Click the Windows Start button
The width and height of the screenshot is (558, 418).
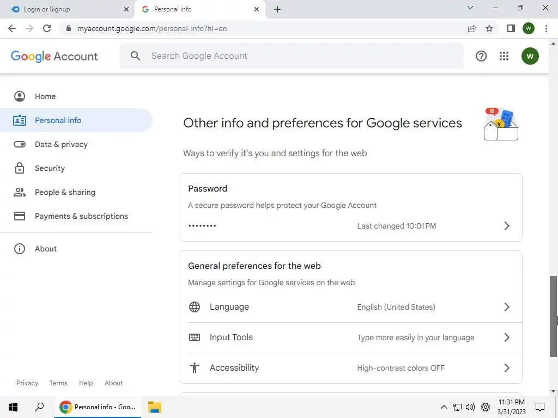point(13,407)
